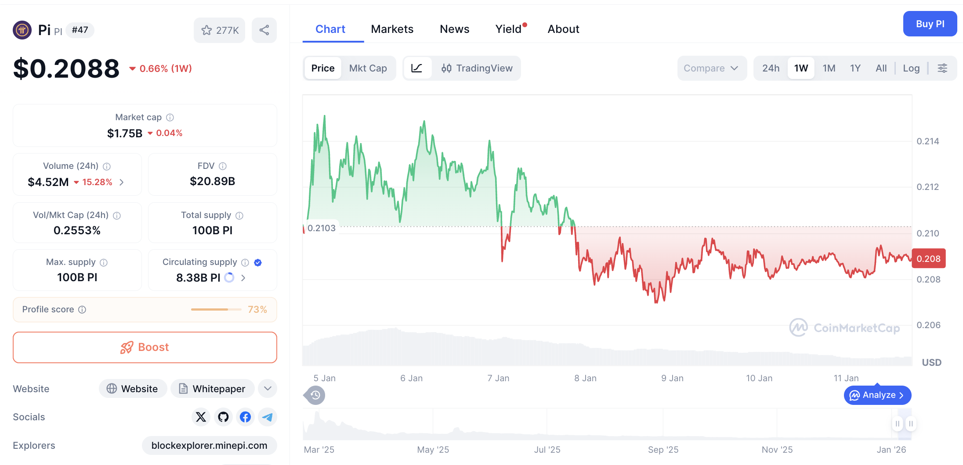Open the News tab
This screenshot has width=963, height=465.
tap(454, 29)
